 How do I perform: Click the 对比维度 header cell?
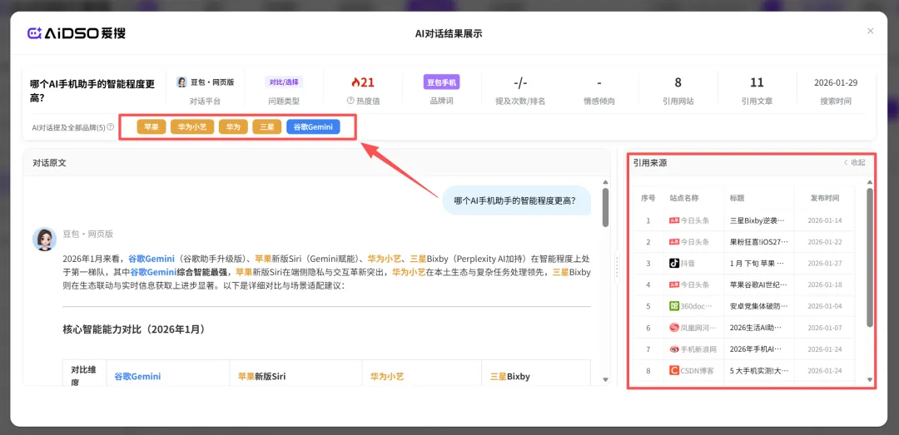click(84, 374)
